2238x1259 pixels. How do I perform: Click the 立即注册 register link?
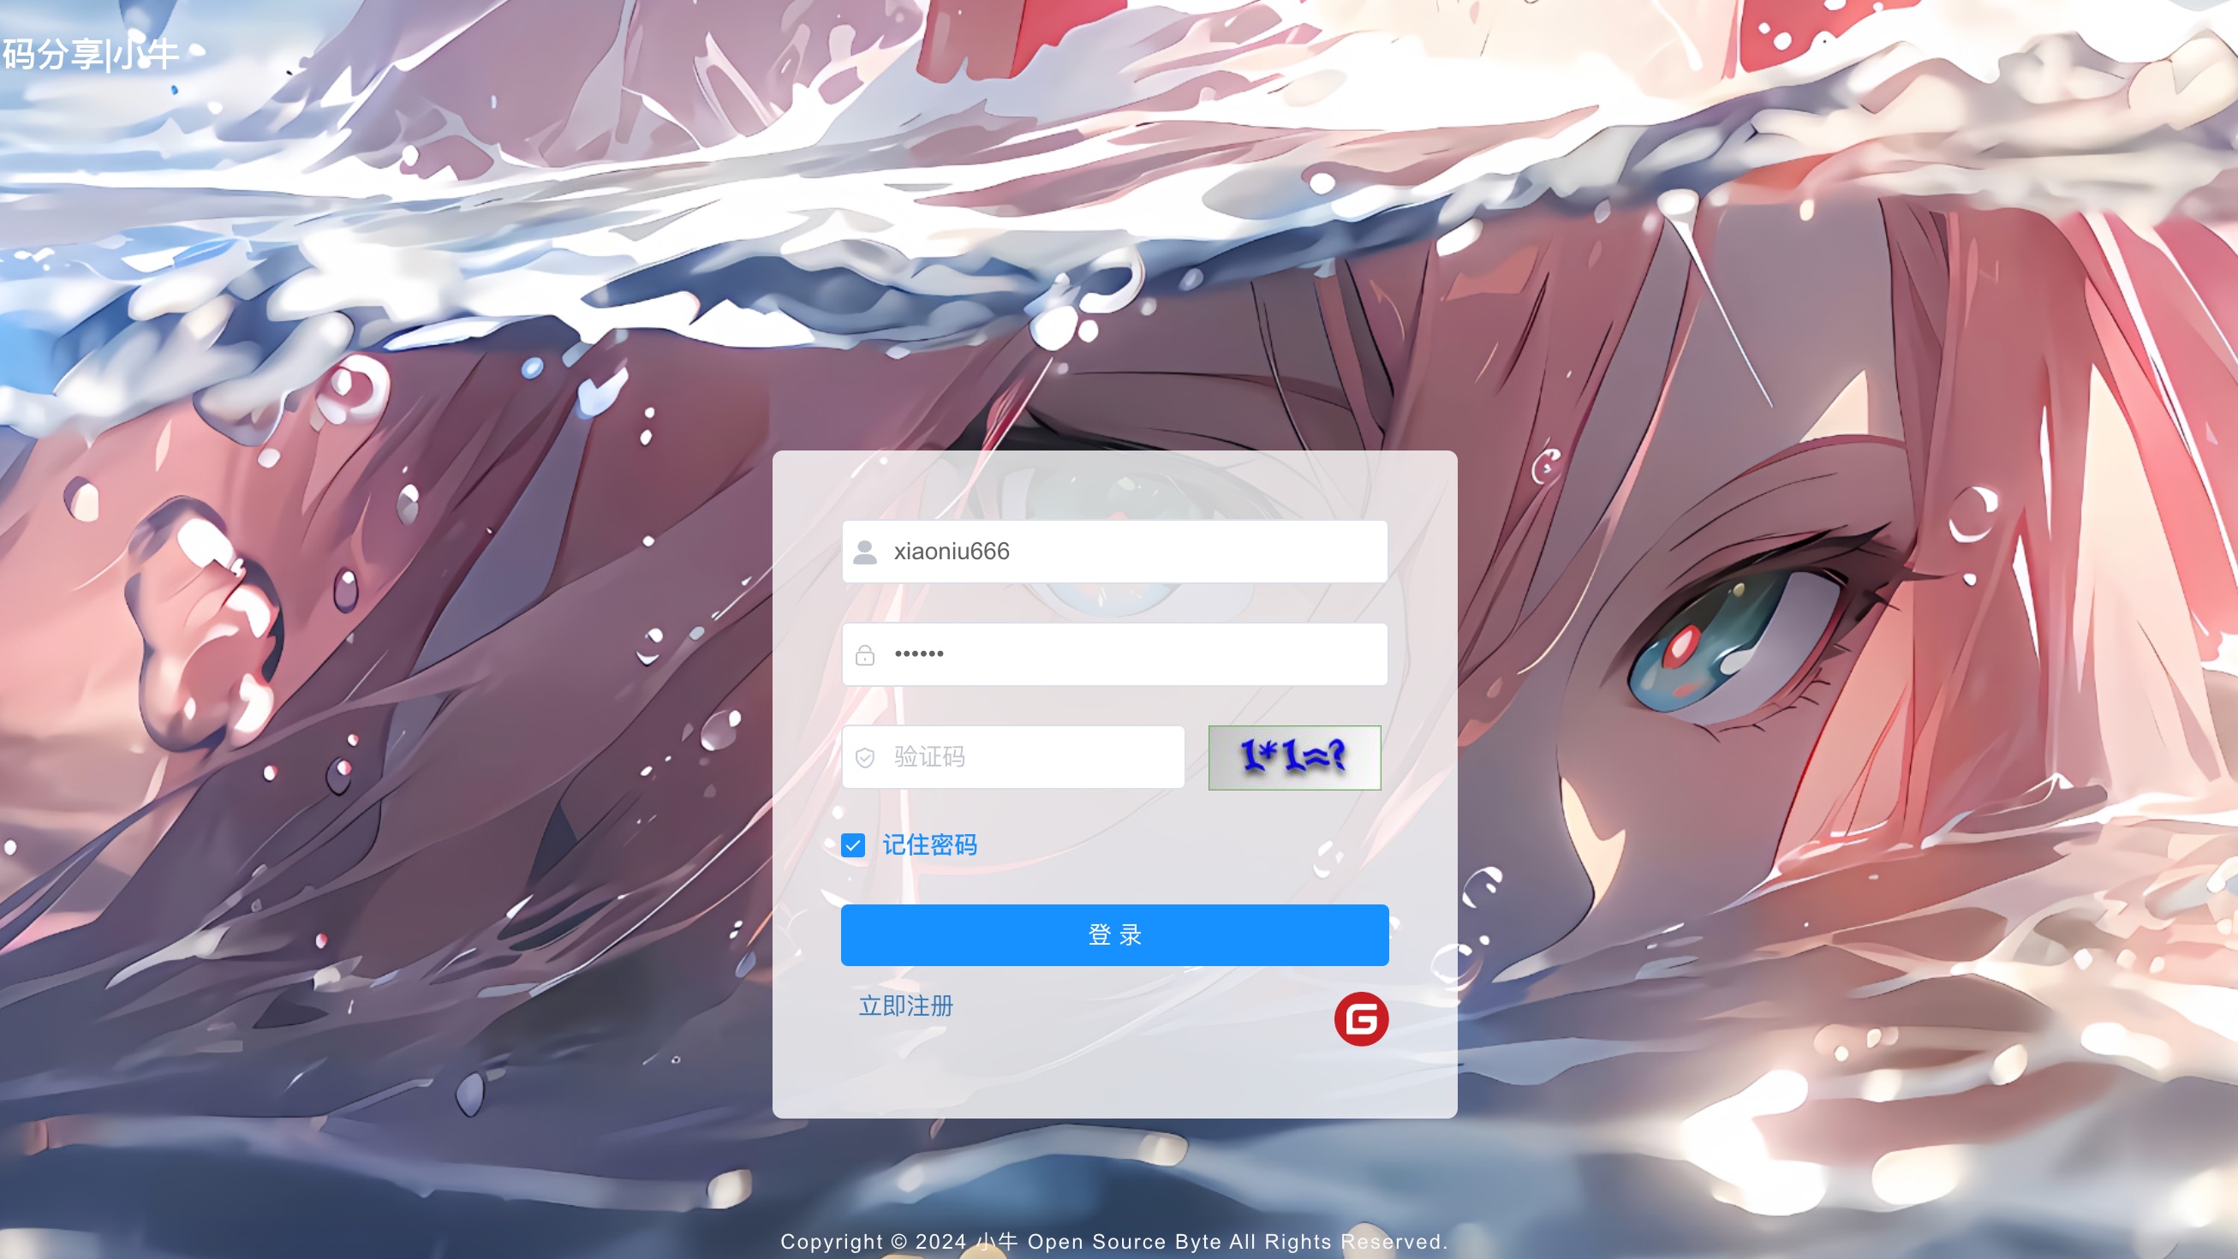(x=904, y=1004)
